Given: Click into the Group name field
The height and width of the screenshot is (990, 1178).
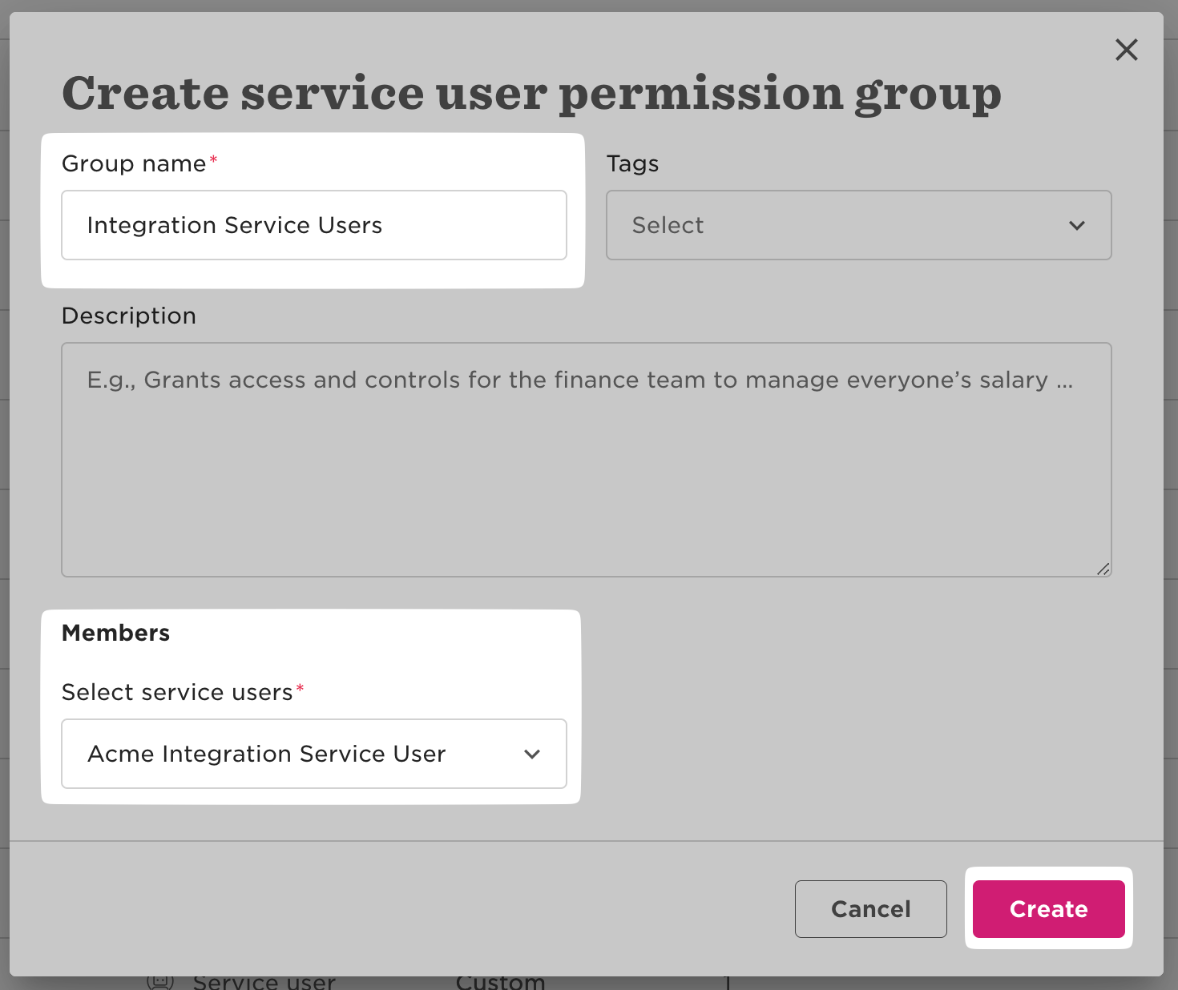Looking at the screenshot, I should coord(313,225).
